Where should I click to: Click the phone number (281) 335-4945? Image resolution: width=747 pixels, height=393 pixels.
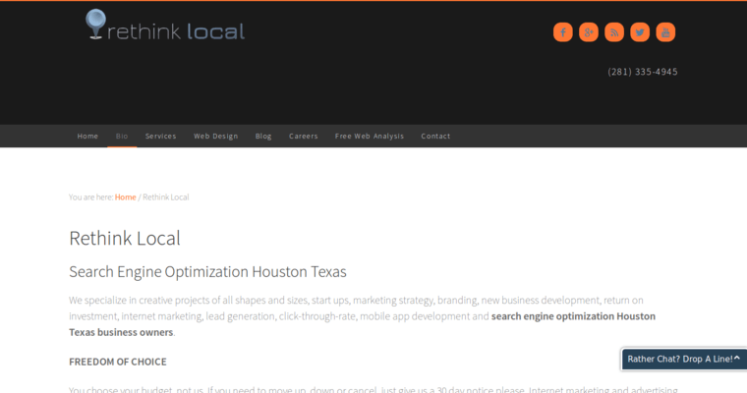[643, 72]
